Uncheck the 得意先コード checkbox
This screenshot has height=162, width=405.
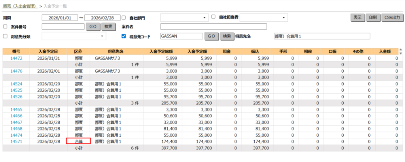point(124,36)
